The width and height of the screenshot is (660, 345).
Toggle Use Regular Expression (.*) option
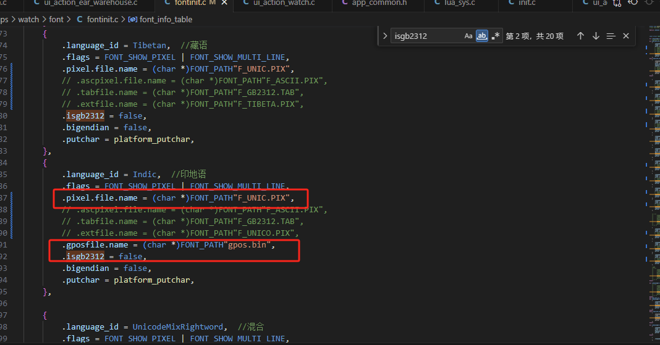(x=496, y=36)
